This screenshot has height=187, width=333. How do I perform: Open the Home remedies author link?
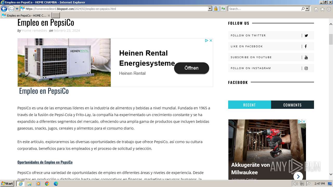pos(34,30)
